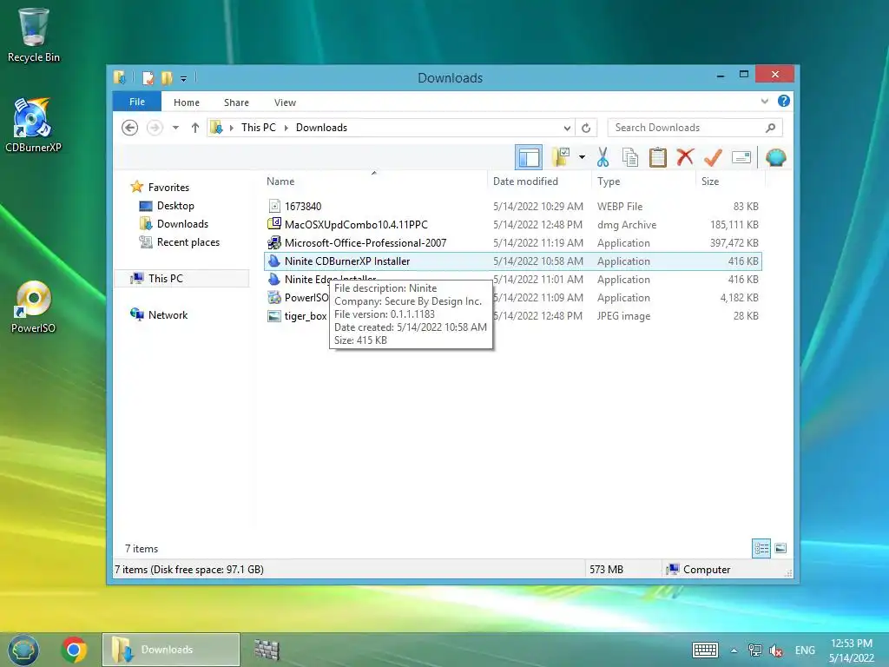The height and width of the screenshot is (667, 889).
Task: Open the Share ribbon tab
Action: [x=236, y=102]
